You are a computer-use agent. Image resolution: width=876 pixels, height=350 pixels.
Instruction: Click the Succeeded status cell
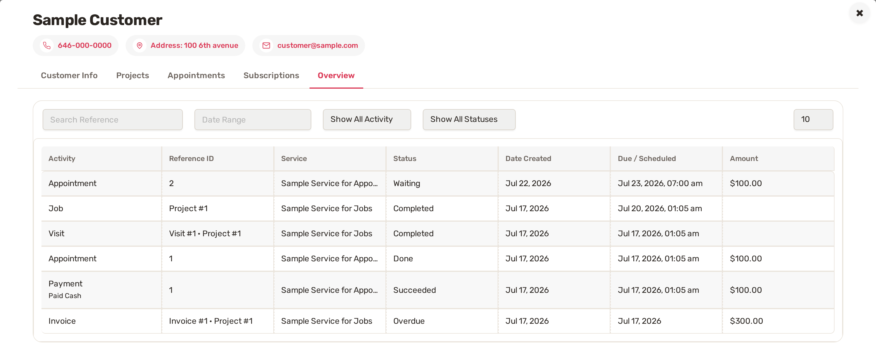(x=442, y=290)
